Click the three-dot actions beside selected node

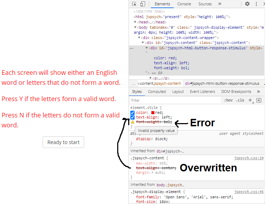[131, 48]
